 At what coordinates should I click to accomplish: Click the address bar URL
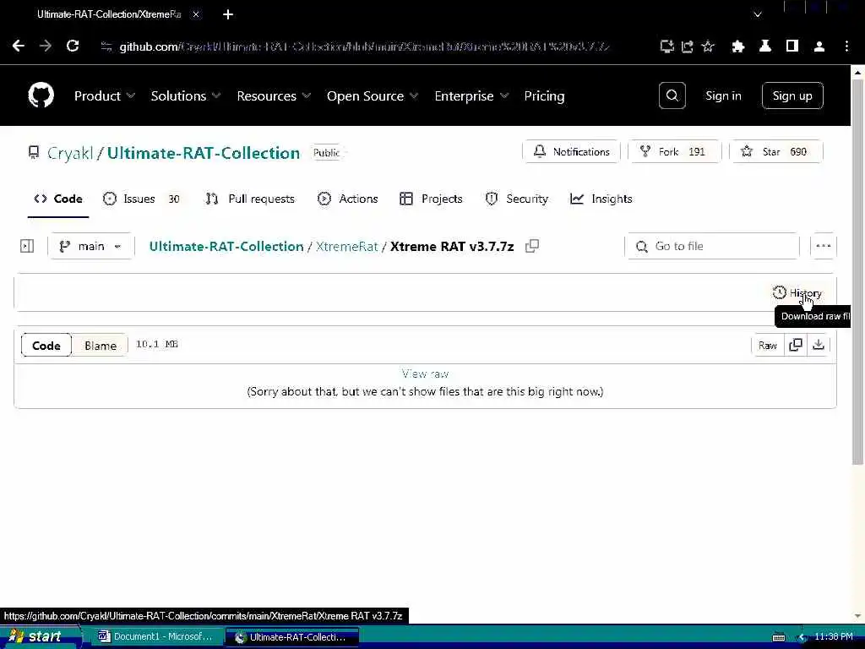point(364,46)
